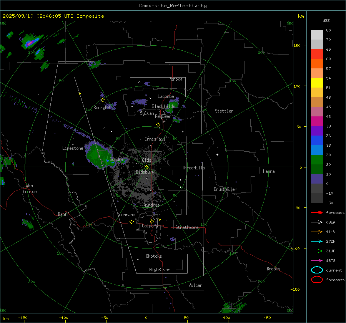Click the Sundre label on the map
This screenshot has width=346, height=323.
116,159
